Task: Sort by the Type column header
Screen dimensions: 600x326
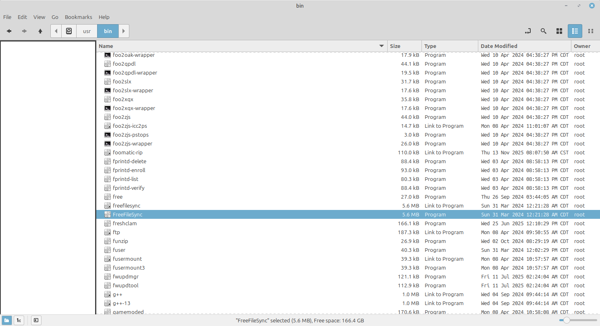Action: coord(450,46)
